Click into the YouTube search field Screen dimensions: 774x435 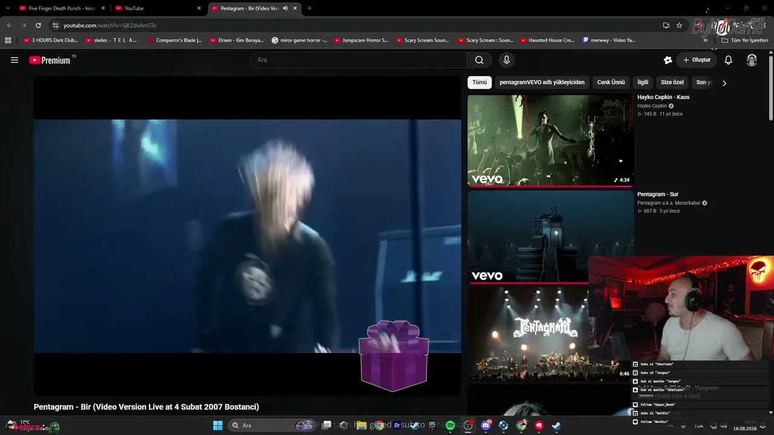coord(358,60)
